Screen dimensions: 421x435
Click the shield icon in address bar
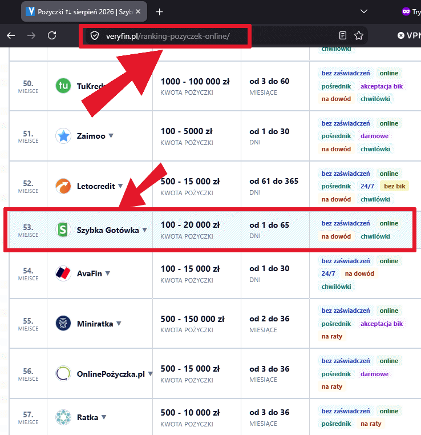point(95,35)
